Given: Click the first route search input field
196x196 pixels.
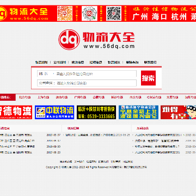Looking at the screenshot, I should coord(96,74).
